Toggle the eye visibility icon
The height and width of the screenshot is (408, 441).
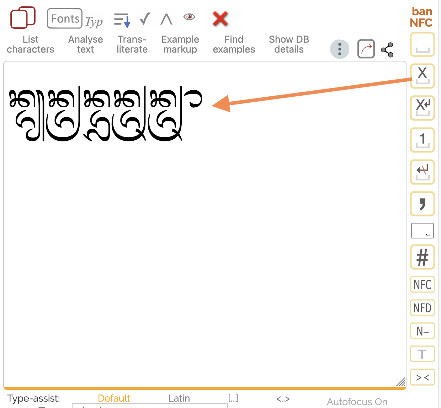189,17
